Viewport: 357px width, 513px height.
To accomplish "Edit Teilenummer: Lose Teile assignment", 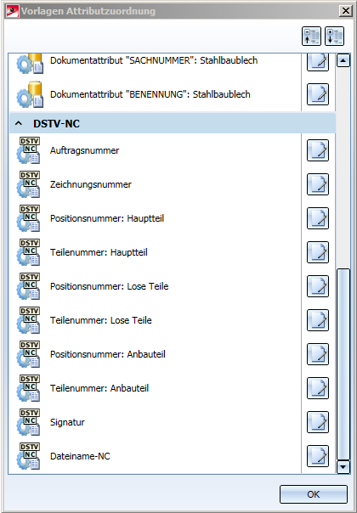I will tap(318, 320).
